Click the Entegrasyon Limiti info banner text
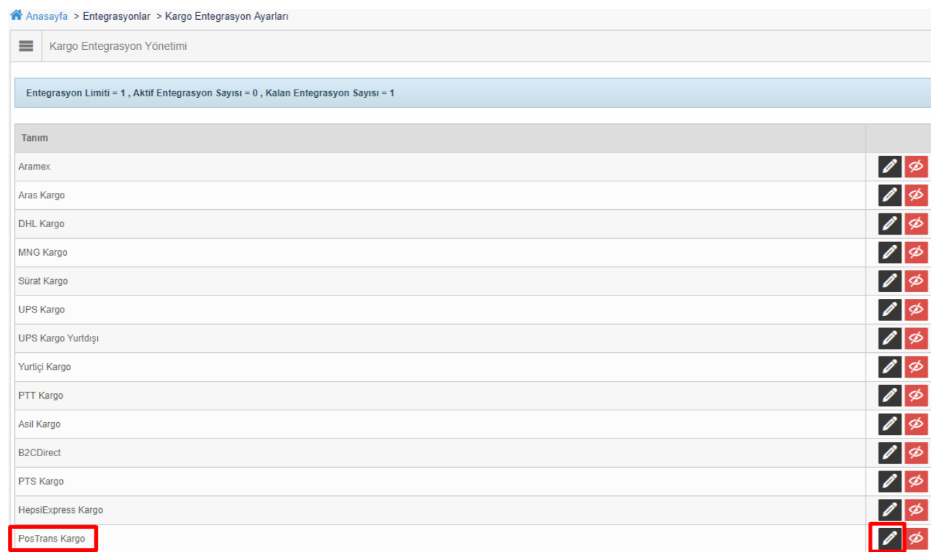 coord(210,93)
